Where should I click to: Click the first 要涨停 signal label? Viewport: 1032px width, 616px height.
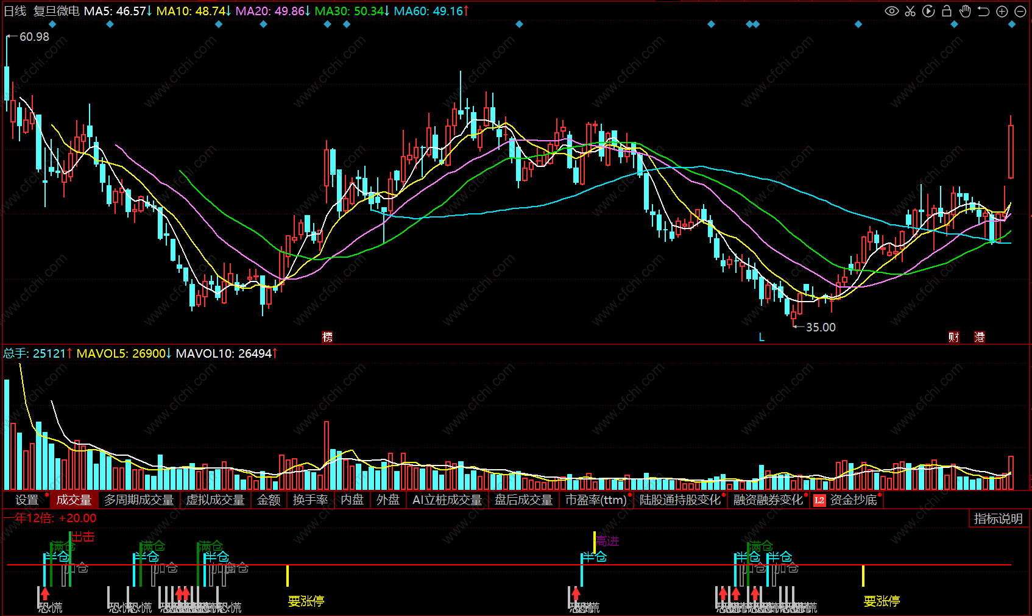point(306,601)
